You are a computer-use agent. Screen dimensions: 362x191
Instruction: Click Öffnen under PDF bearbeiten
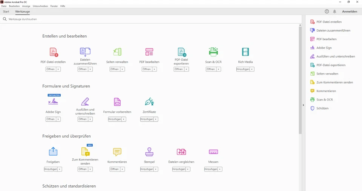point(147,69)
